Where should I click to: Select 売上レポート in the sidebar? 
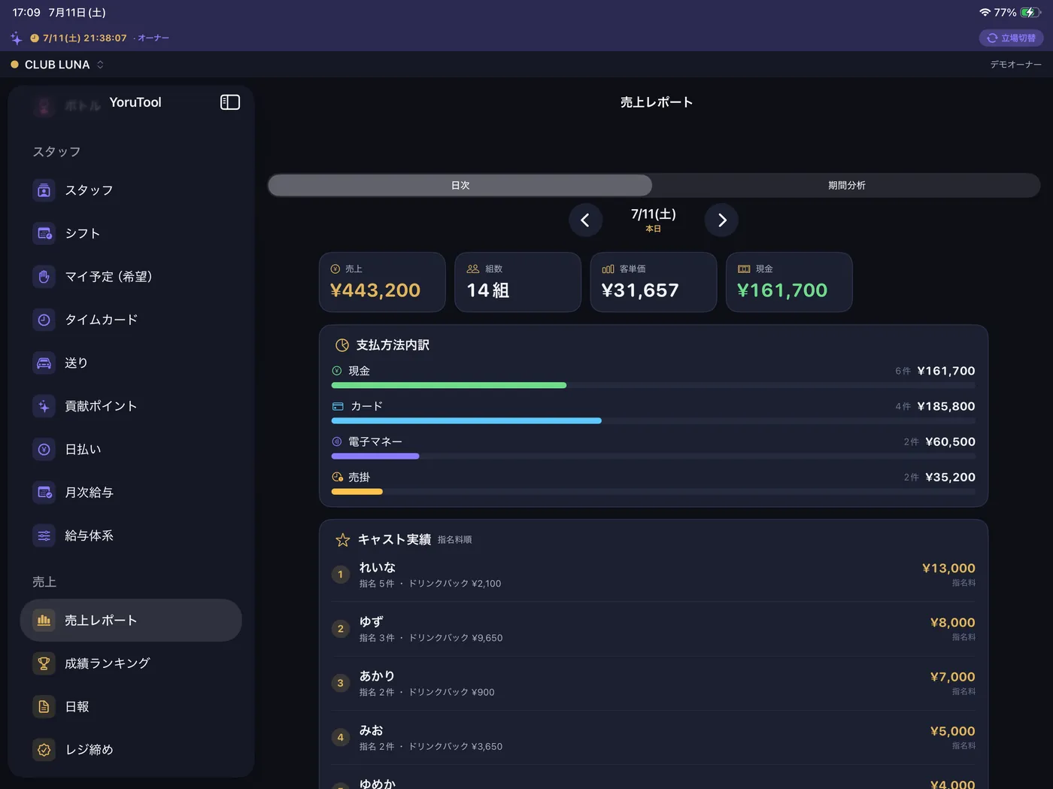[131, 621]
